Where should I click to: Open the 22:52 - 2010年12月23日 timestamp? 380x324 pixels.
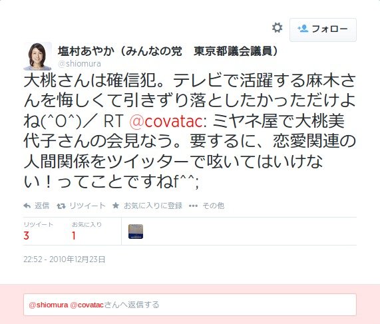65,259
